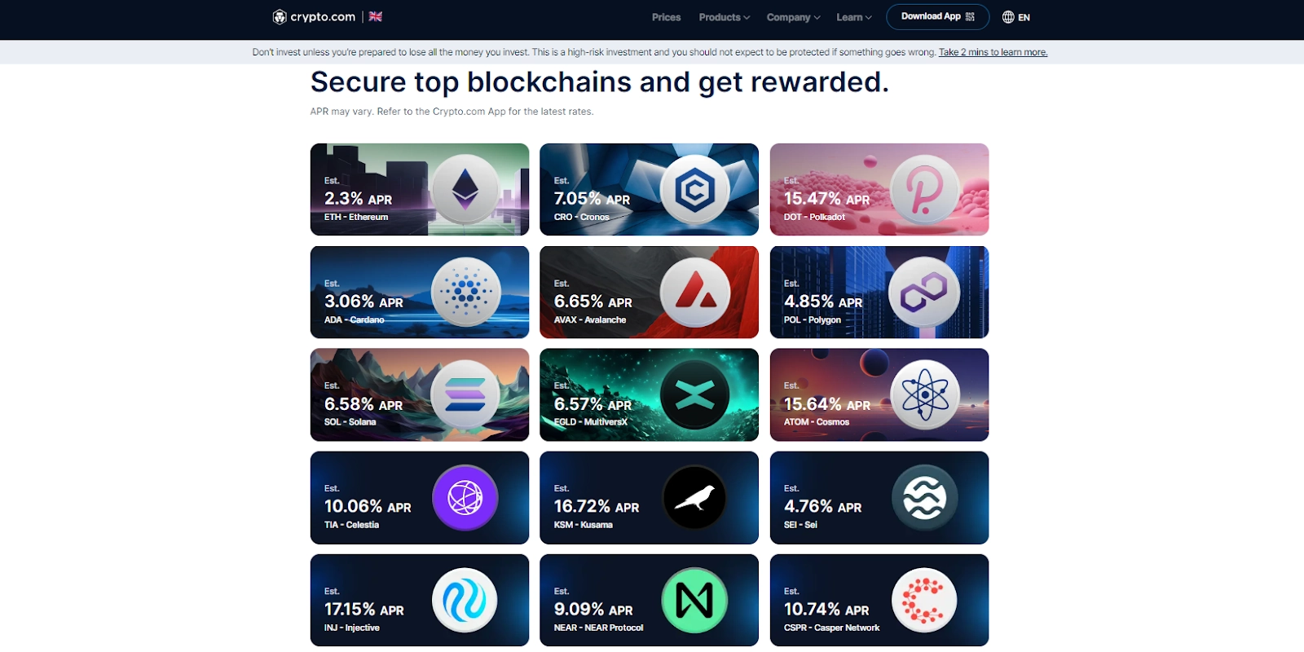Click the Cardano coin icon
This screenshot has width=1304, height=652.
coord(465,292)
